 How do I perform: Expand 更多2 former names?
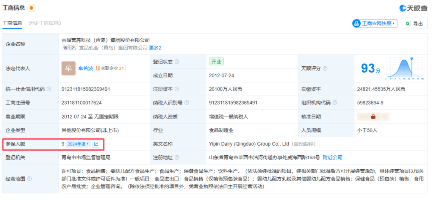(155, 48)
